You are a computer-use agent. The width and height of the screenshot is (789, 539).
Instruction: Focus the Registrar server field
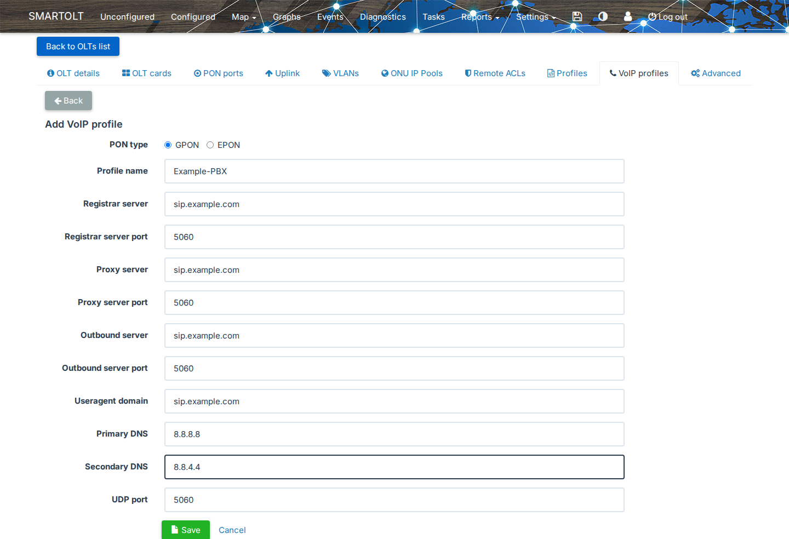click(x=395, y=204)
